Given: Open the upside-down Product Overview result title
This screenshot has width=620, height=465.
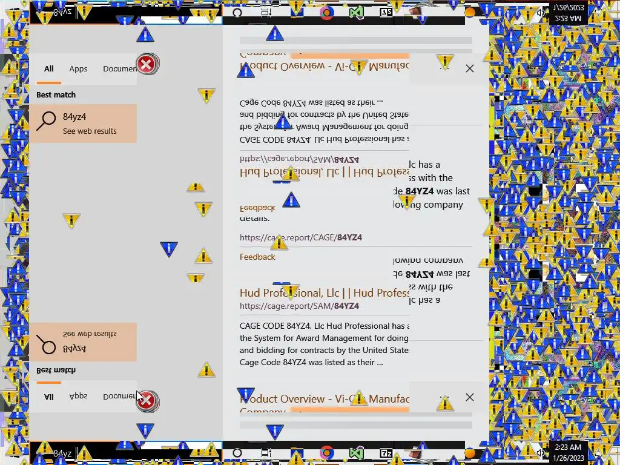Looking at the screenshot, I should (x=325, y=66).
